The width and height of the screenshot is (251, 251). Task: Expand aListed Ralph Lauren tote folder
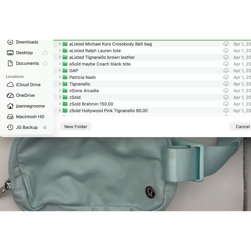tap(60, 50)
